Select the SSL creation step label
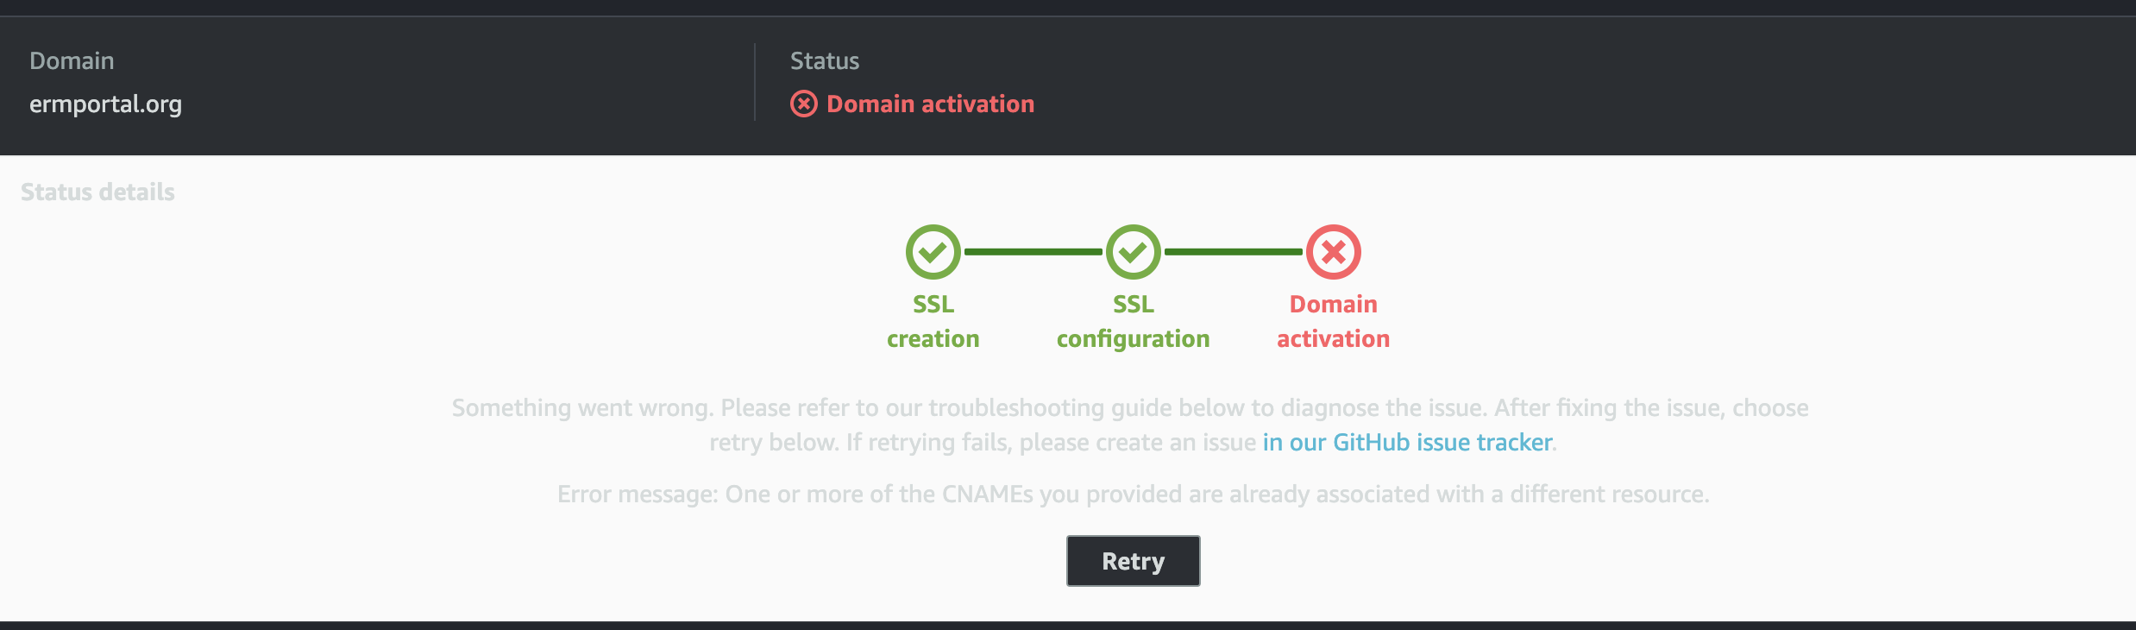 [x=932, y=321]
